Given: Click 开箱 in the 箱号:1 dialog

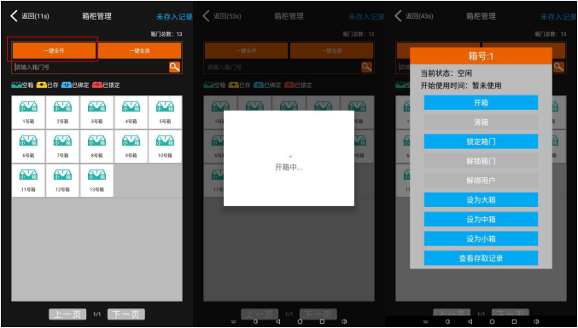Looking at the screenshot, I should click(481, 102).
